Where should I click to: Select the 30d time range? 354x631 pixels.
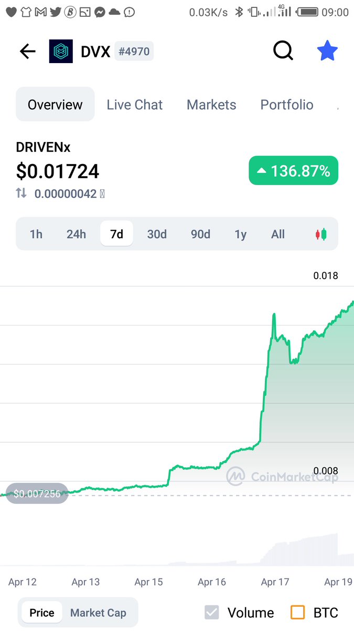(157, 234)
